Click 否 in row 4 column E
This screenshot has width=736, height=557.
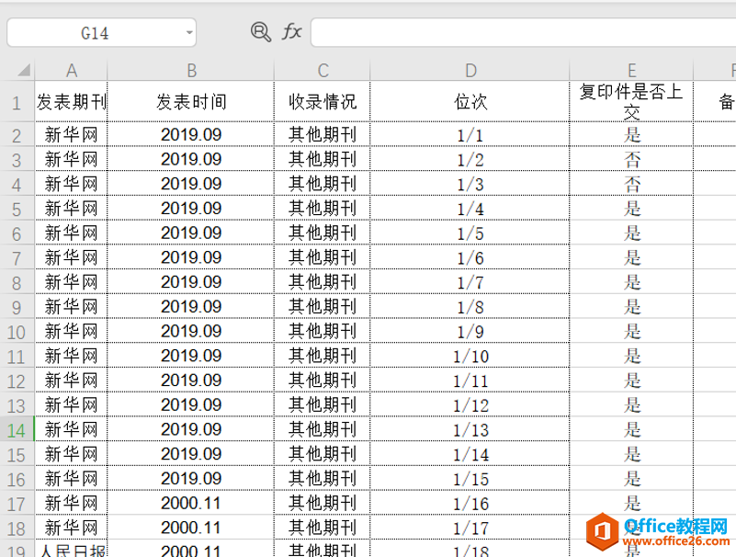click(x=632, y=184)
